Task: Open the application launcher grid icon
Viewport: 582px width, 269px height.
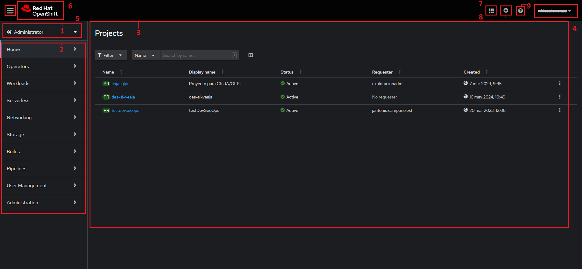Action: pos(491,11)
